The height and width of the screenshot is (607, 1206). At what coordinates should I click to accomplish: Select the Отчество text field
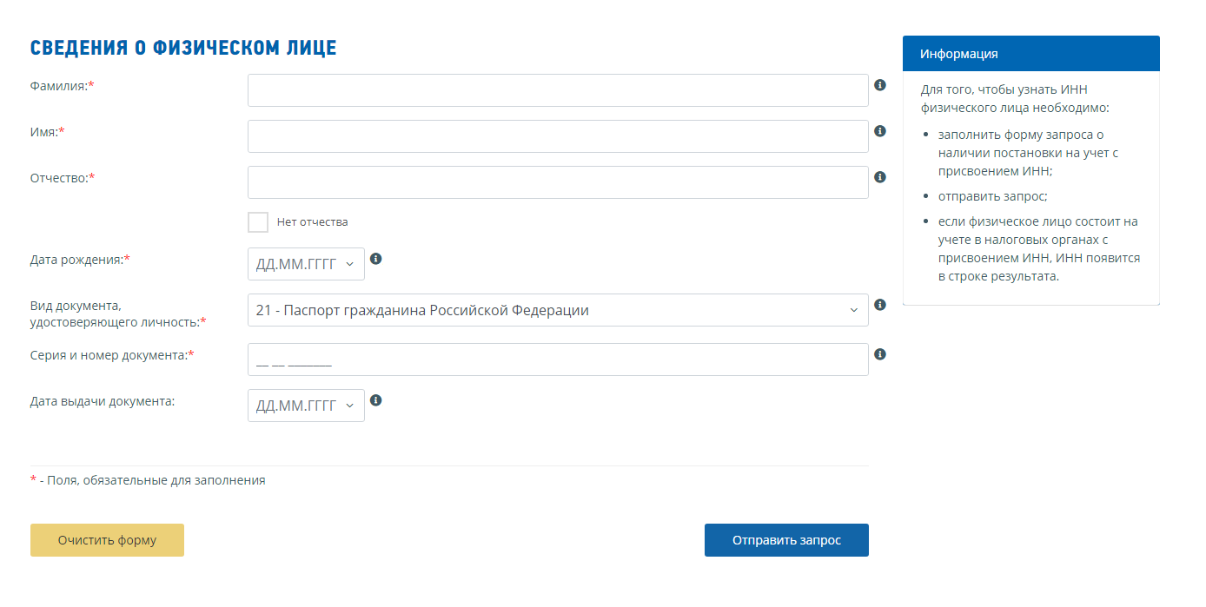coord(558,182)
